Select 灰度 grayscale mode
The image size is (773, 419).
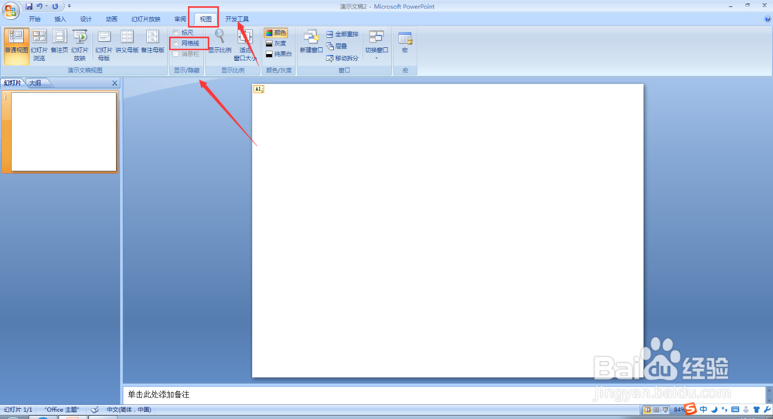click(276, 43)
